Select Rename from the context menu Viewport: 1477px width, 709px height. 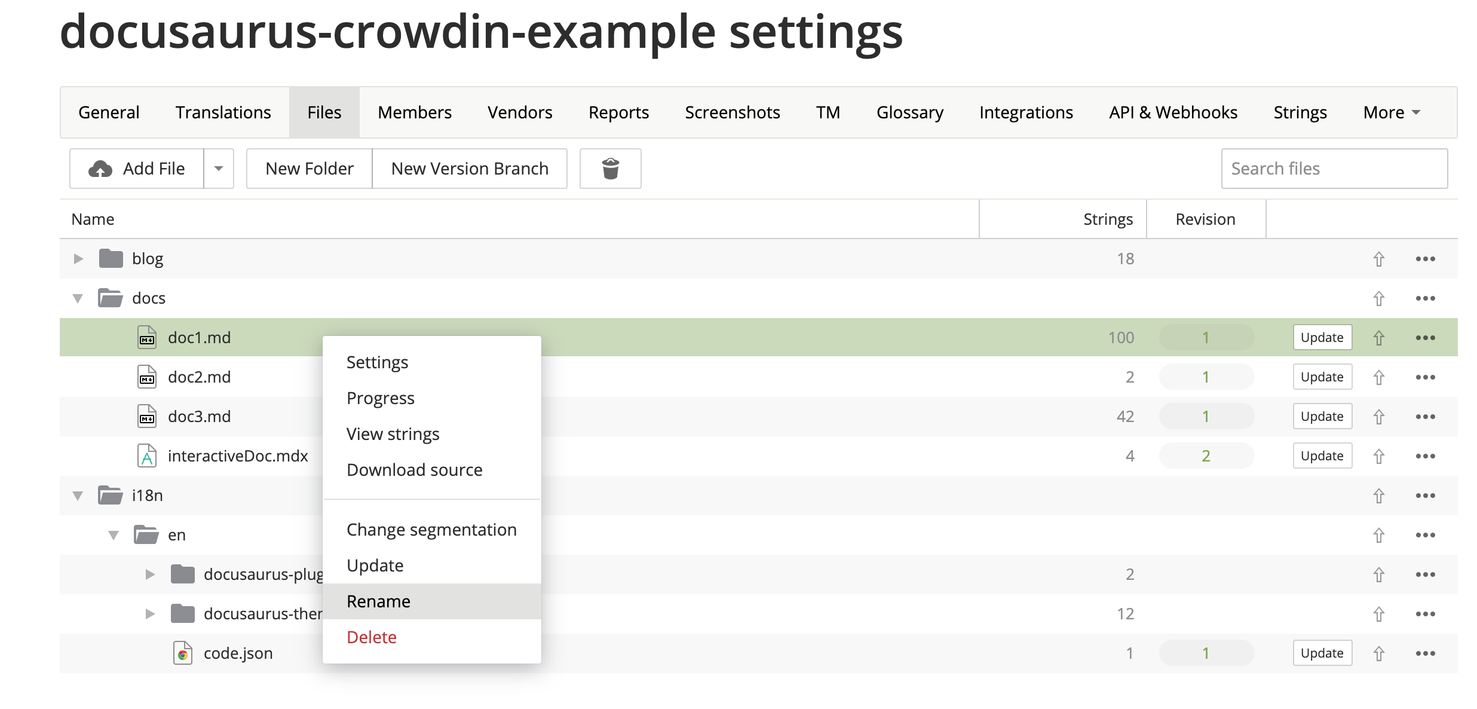click(x=379, y=601)
